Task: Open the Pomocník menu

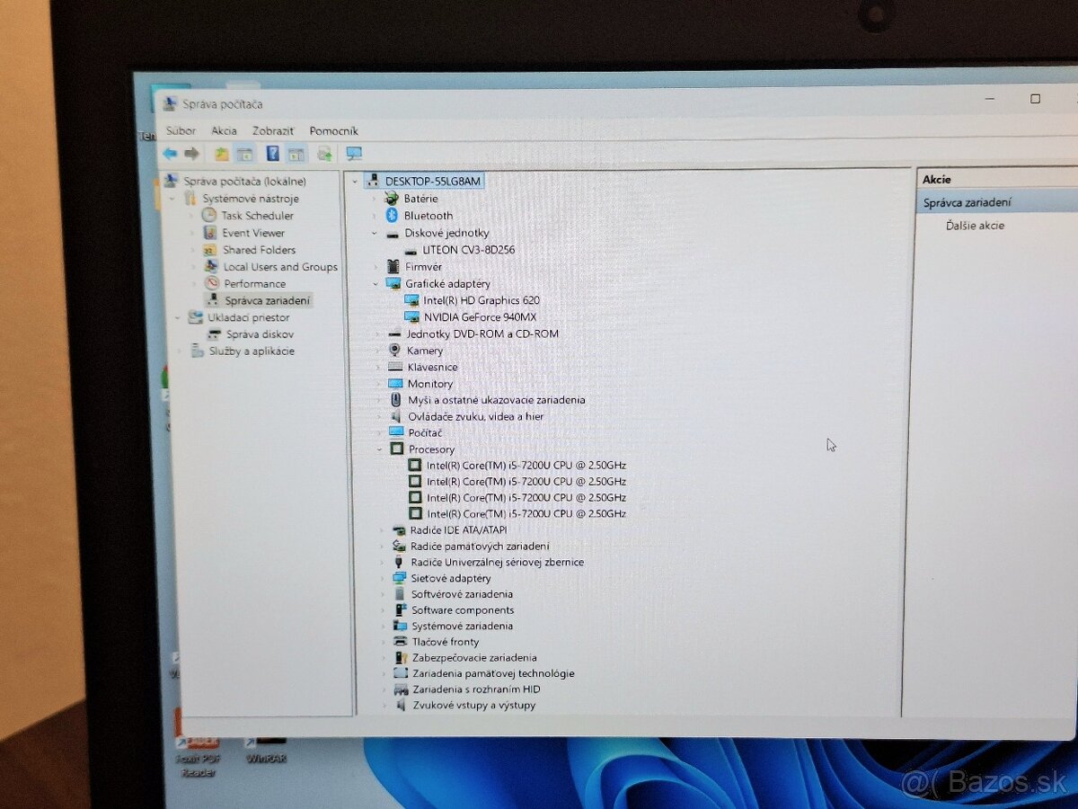Action: pos(333,131)
